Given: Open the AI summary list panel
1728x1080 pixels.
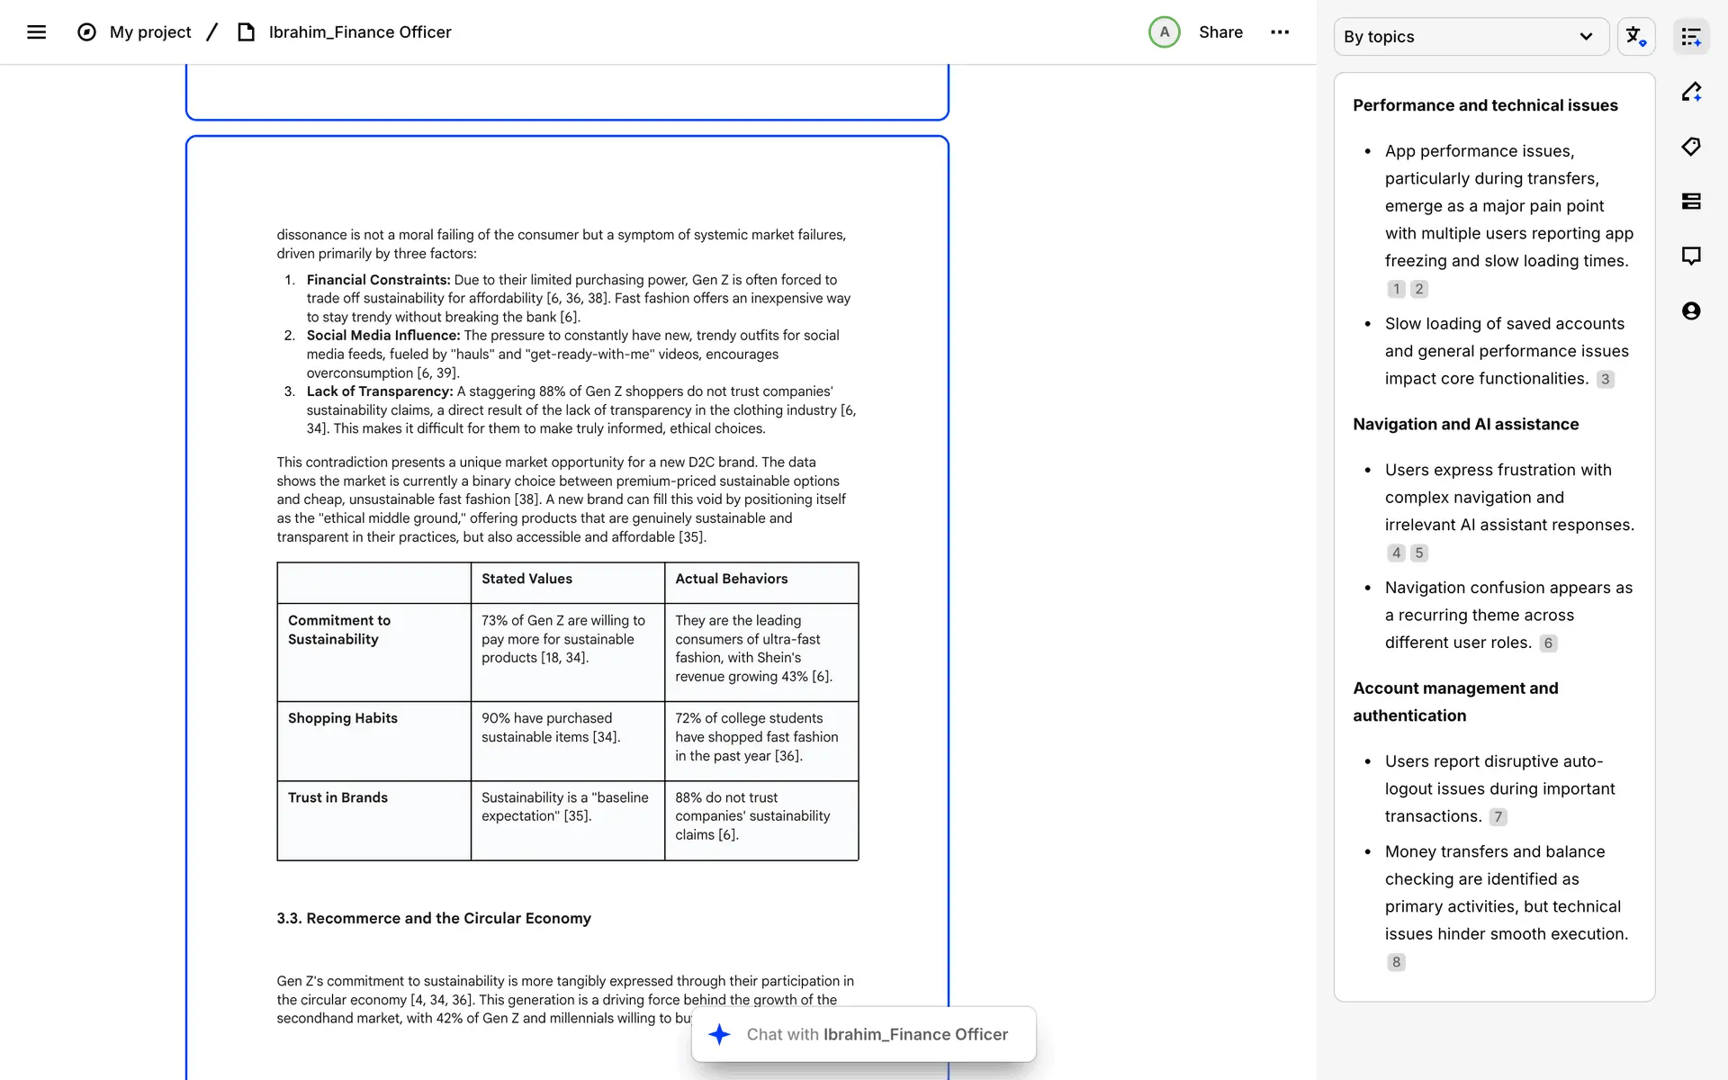Looking at the screenshot, I should point(1691,37).
